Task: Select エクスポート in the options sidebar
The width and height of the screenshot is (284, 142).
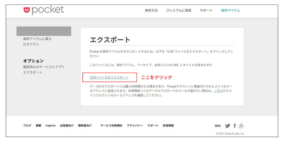Action: pos(33,72)
